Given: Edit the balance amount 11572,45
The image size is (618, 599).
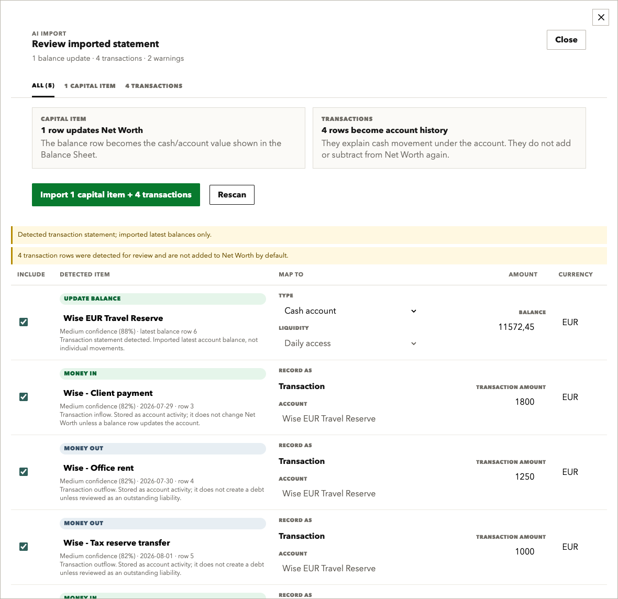Looking at the screenshot, I should pos(515,327).
